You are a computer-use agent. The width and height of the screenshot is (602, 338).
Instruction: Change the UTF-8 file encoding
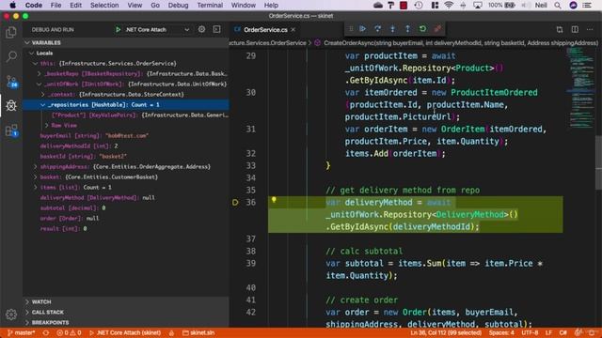click(x=531, y=332)
